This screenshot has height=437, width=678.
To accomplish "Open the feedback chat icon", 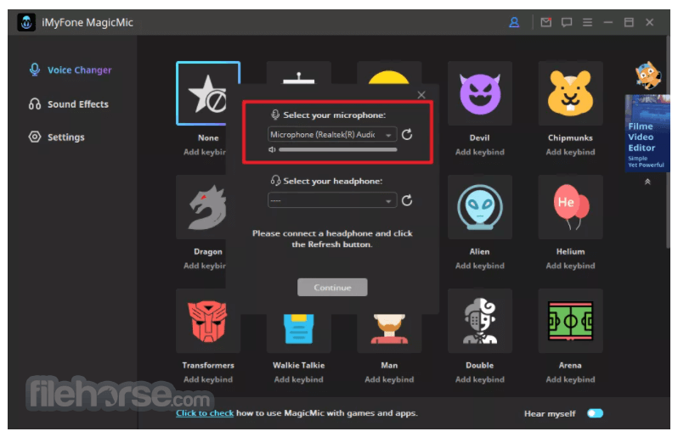I will coord(567,22).
